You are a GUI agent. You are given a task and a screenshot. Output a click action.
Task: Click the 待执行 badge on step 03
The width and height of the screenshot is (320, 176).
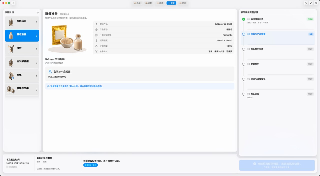(310, 49)
